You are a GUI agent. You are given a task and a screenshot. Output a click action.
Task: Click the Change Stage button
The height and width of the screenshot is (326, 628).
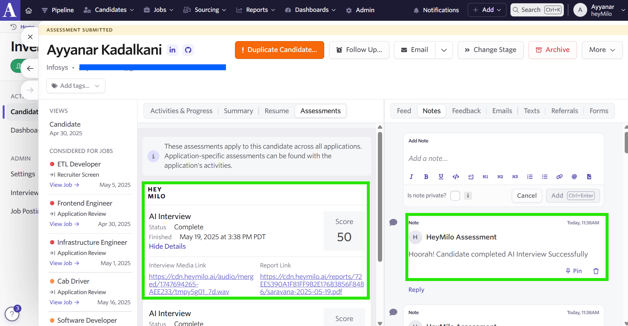[490, 50]
